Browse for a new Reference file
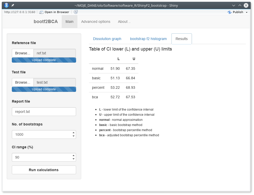254x195 pixels. (23, 53)
